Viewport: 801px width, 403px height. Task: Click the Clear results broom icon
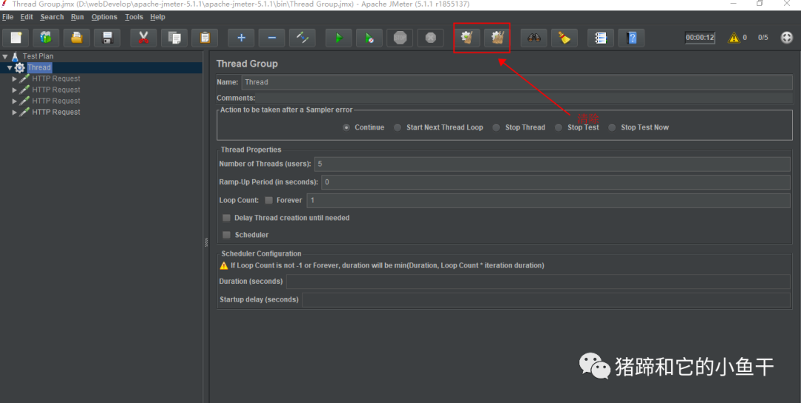[467, 38]
